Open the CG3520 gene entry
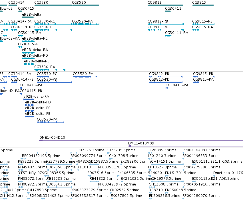243x200 pixels. 86,5
